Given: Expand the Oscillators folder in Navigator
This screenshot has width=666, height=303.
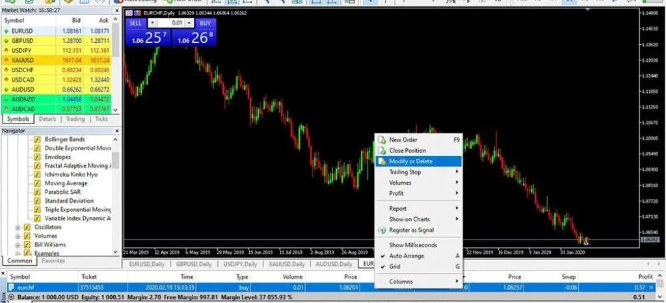Looking at the screenshot, I should pos(18,228).
